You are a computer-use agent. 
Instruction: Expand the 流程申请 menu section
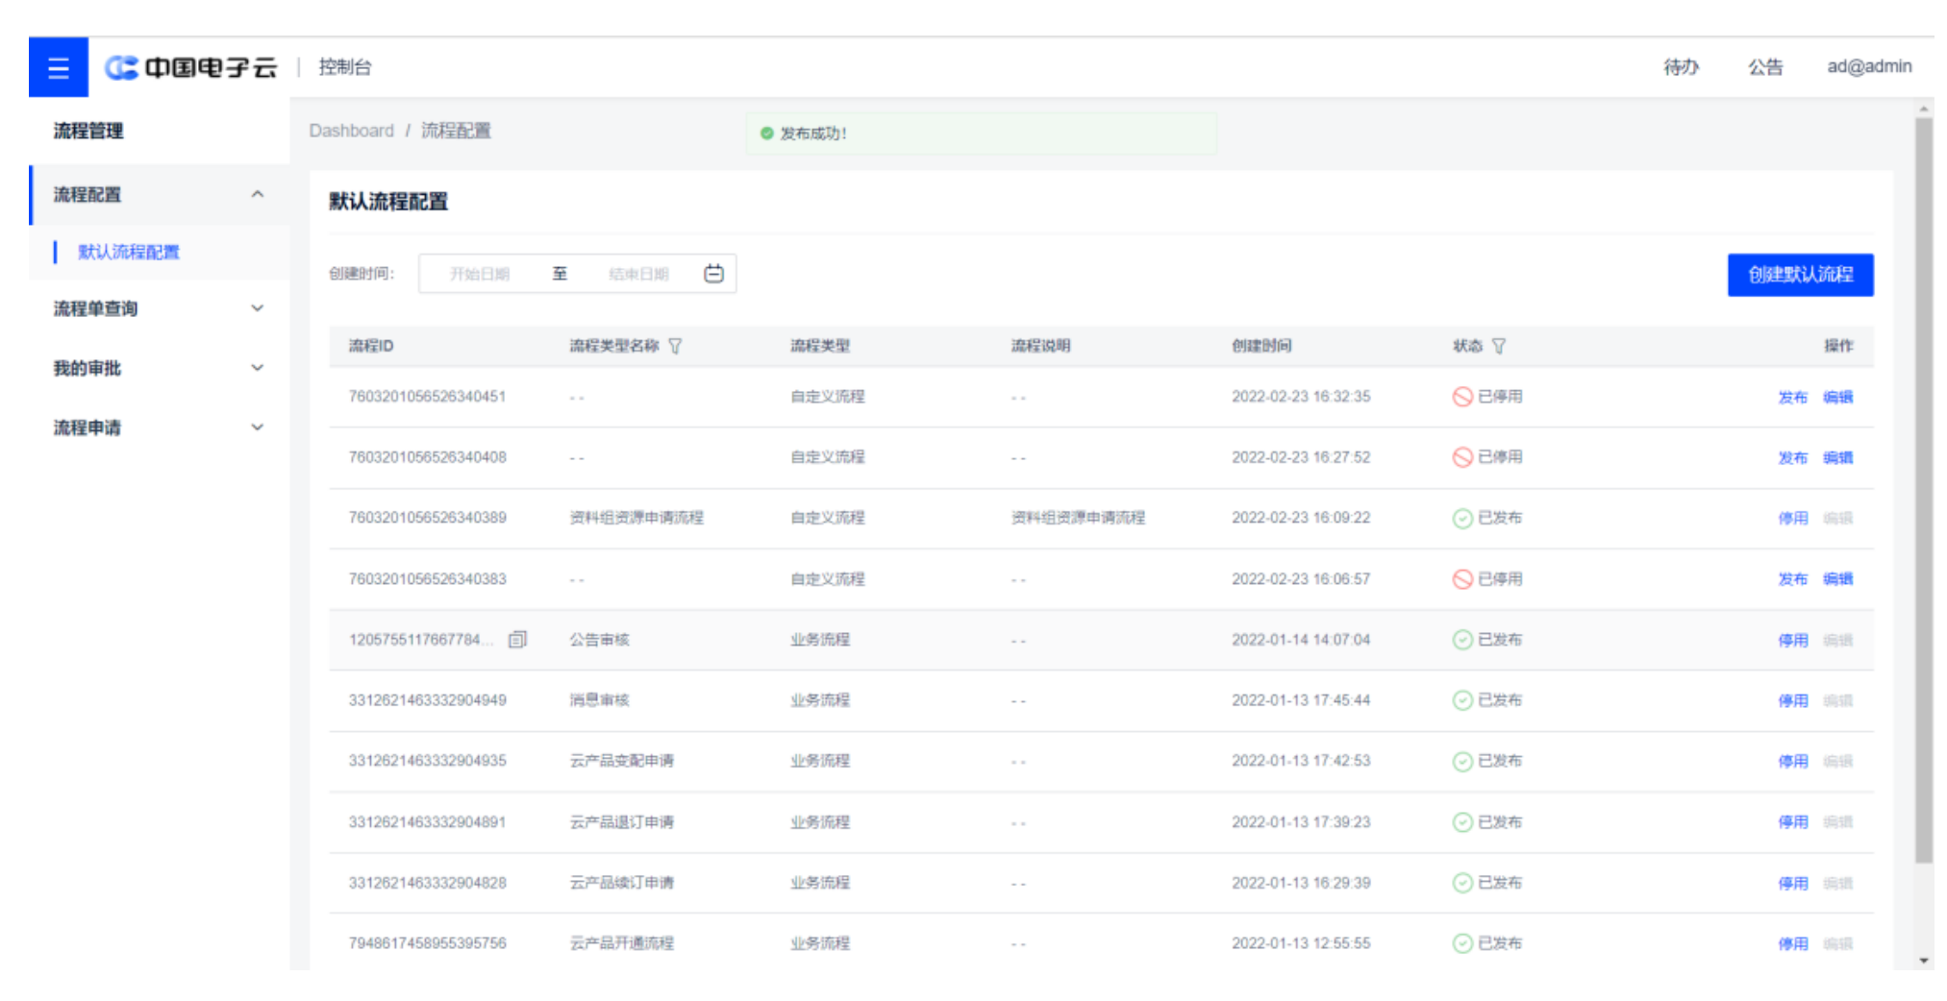pos(257,427)
